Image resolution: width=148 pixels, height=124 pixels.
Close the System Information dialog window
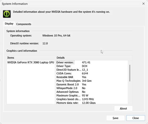pyautogui.click(x=143, y=4)
